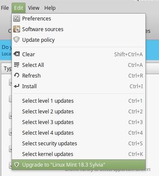This screenshot has height=176, width=159.
Task: Choose Select kernel updates entry
Action: point(78,154)
